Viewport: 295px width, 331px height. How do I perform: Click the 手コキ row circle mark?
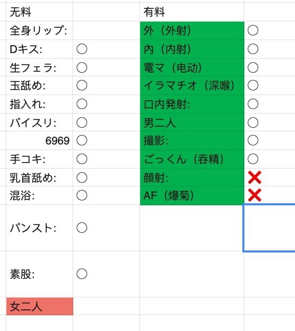point(82,159)
